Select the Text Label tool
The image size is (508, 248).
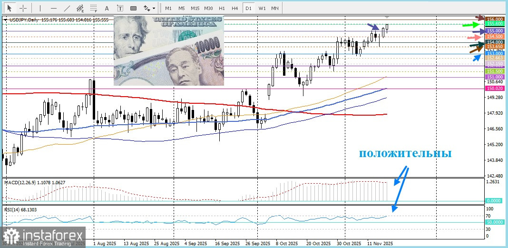[x=120, y=8]
